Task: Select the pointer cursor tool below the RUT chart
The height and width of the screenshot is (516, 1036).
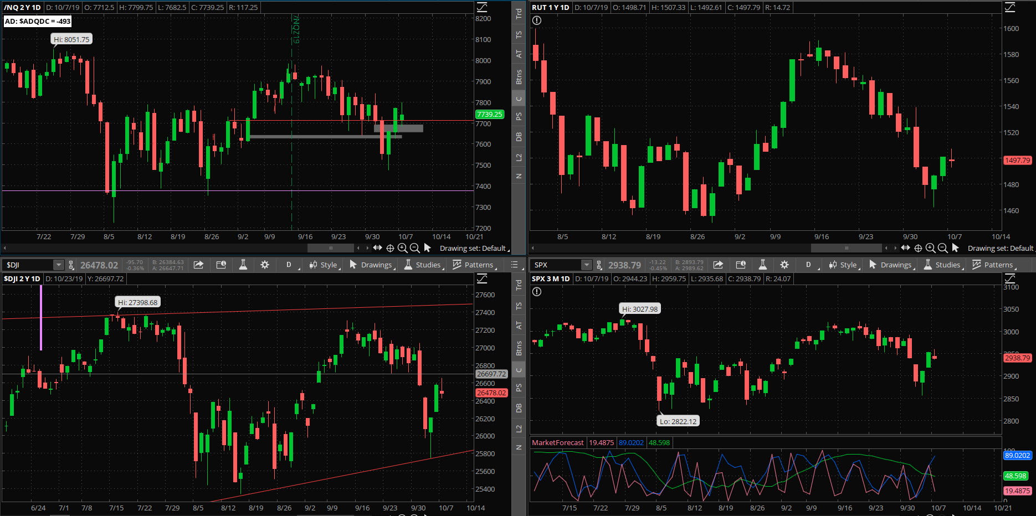Action: click(x=955, y=248)
